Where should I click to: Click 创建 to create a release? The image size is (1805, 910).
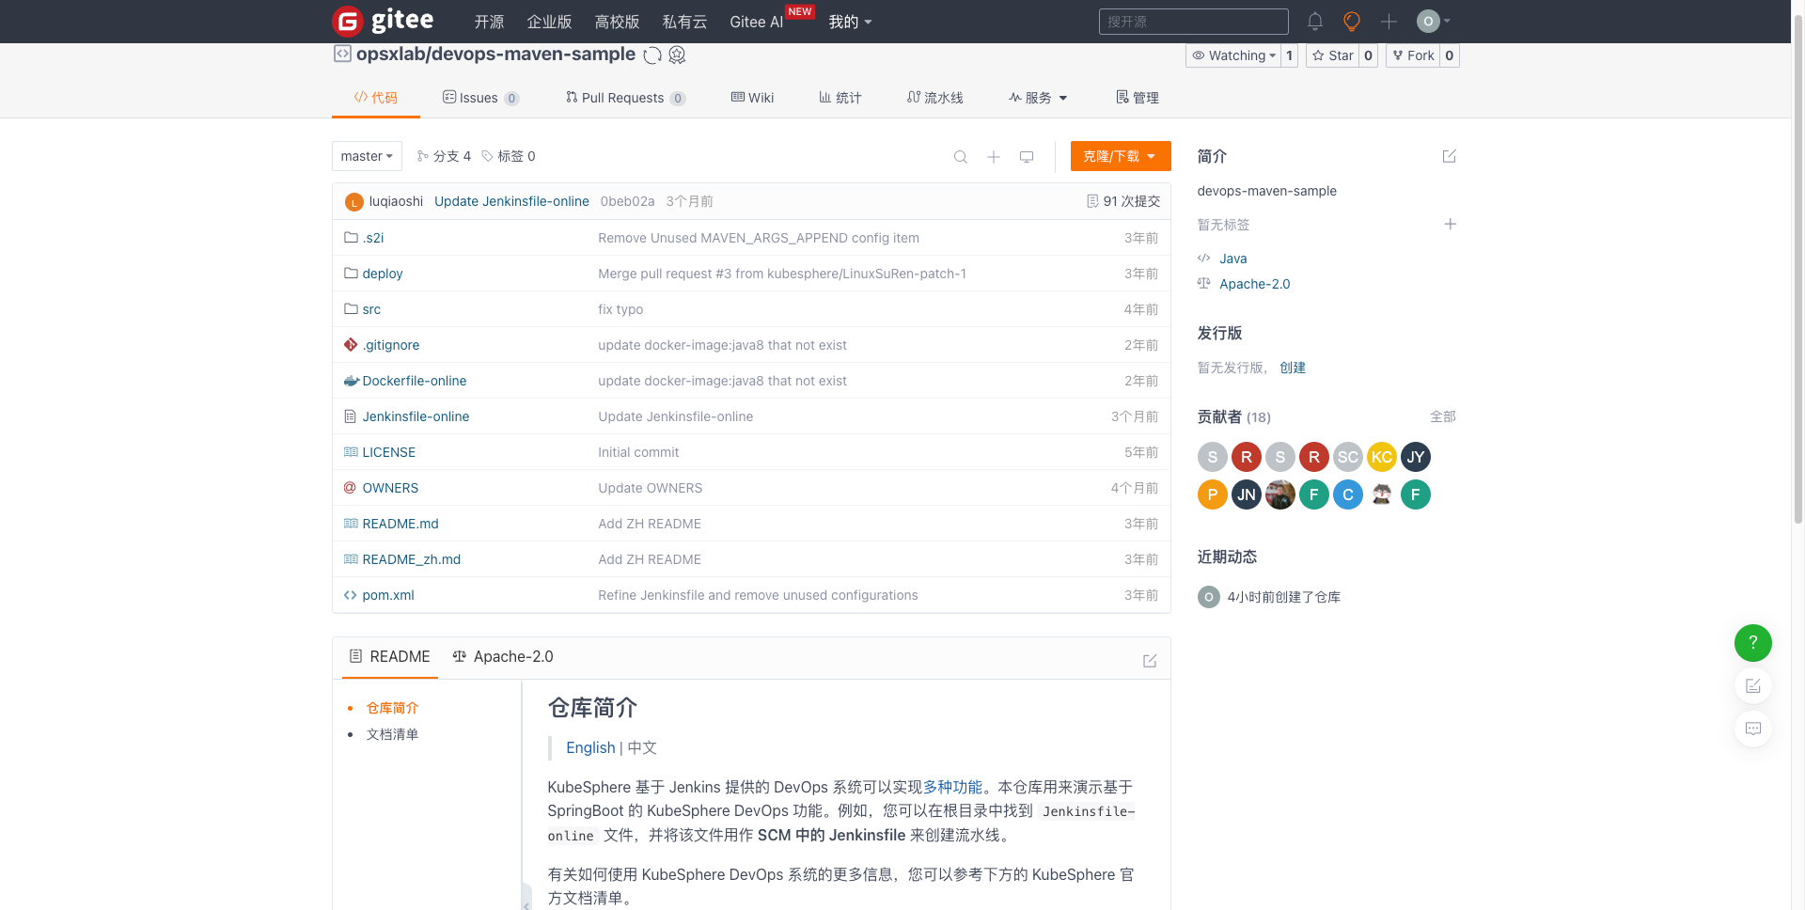[1293, 368]
